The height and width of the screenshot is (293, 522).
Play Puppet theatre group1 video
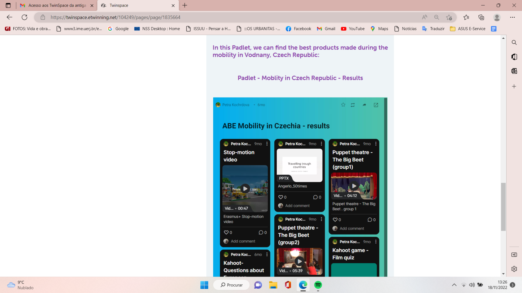click(x=354, y=186)
